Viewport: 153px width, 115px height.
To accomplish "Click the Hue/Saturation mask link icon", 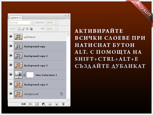I will coord(24,75).
